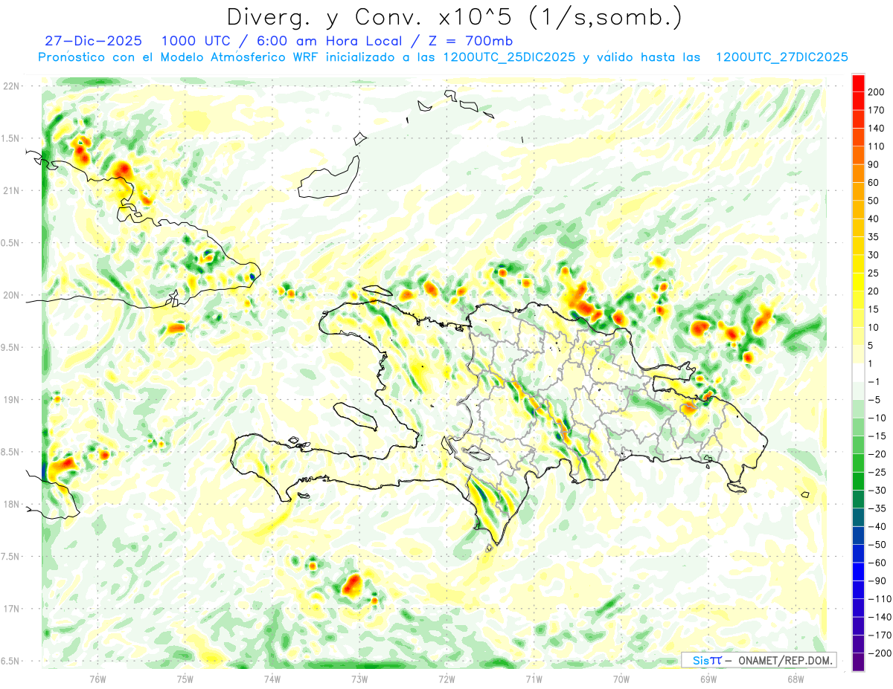Viewport: 893px width, 689px height.
Task: Click the dark purple swatch below -200
Action: click(859, 661)
